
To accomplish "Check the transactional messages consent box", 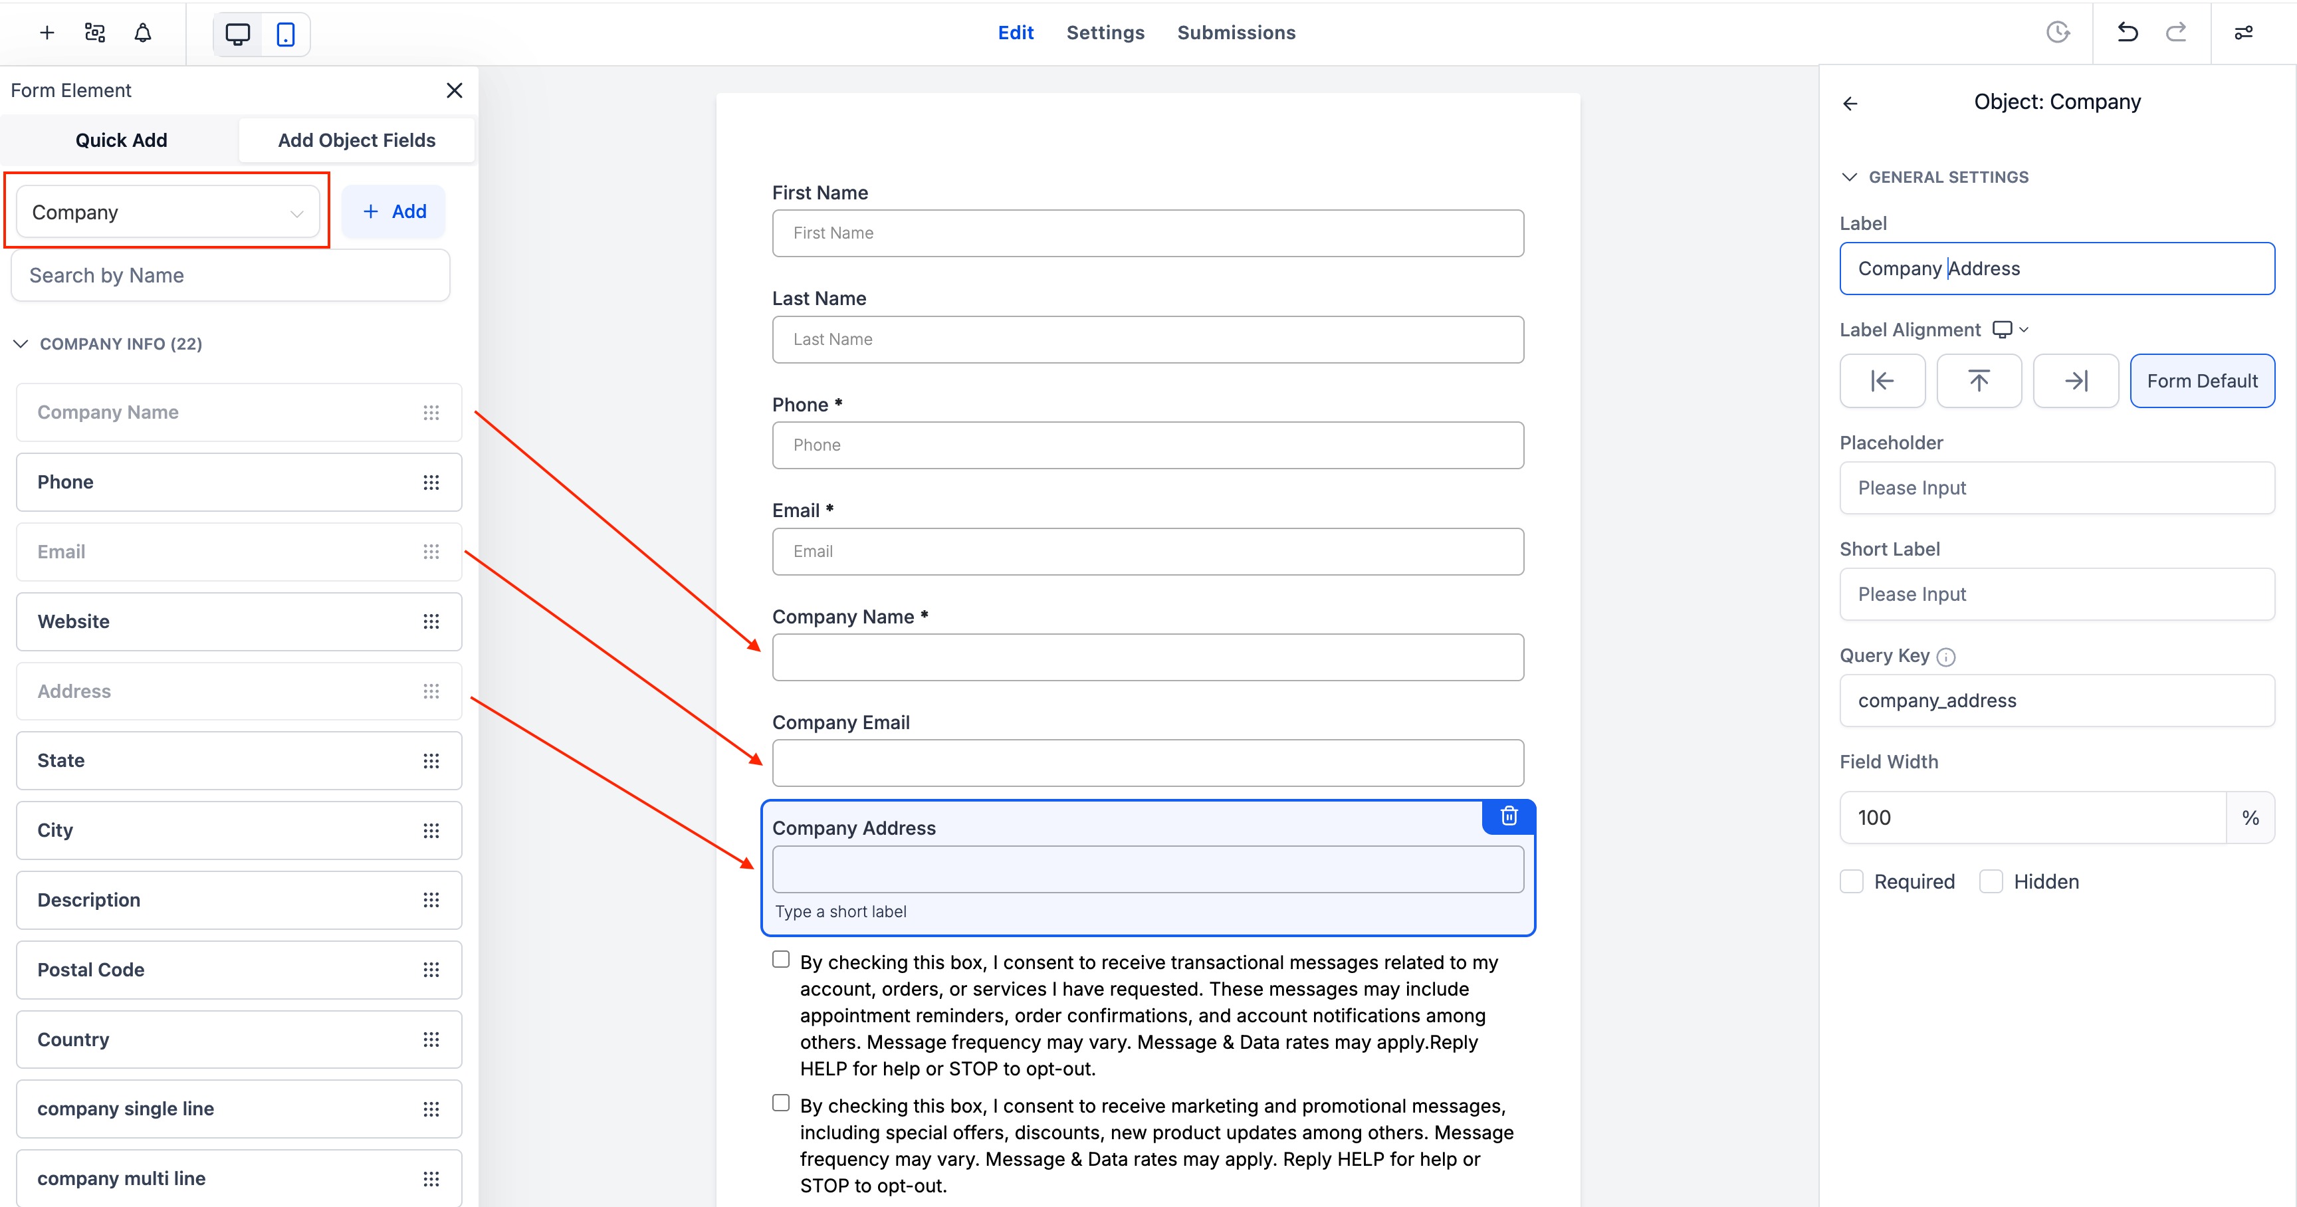I will click(781, 960).
